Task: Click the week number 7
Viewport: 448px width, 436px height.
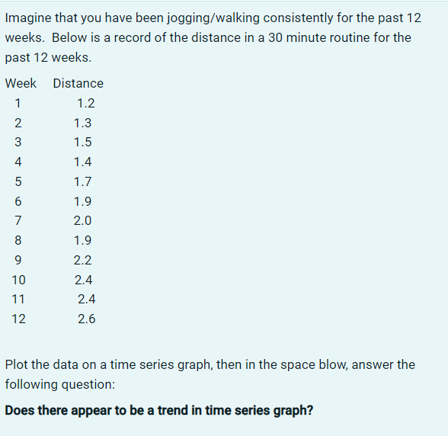Action: tap(18, 221)
